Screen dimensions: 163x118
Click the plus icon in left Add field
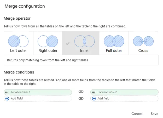[7, 99]
